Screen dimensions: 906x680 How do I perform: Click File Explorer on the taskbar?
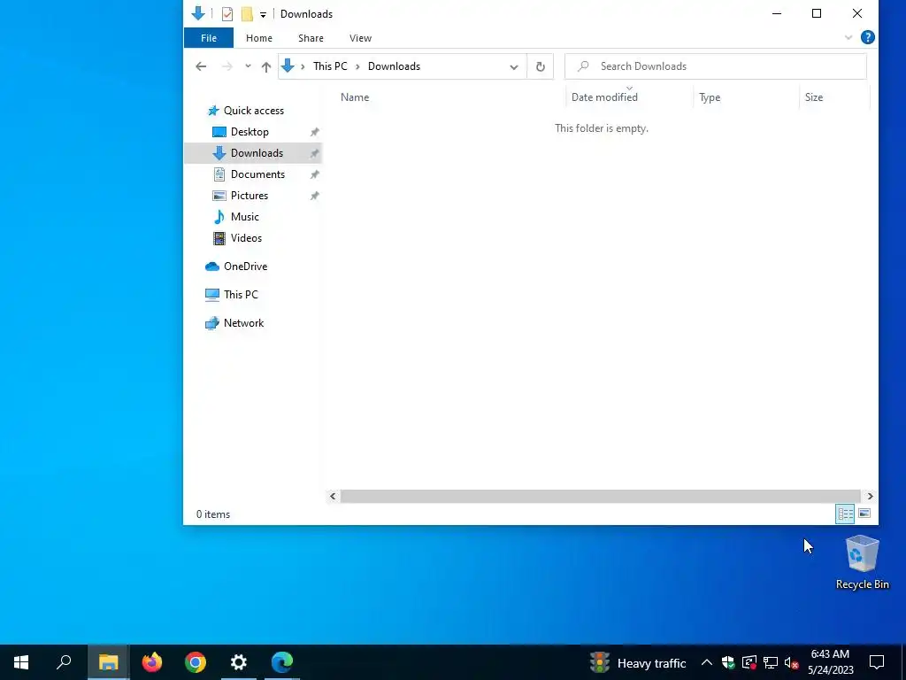(108, 662)
